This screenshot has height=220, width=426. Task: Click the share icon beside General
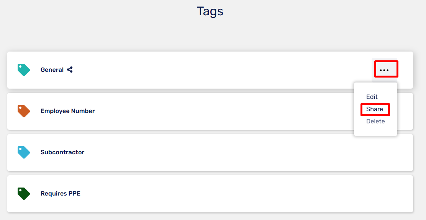70,70
